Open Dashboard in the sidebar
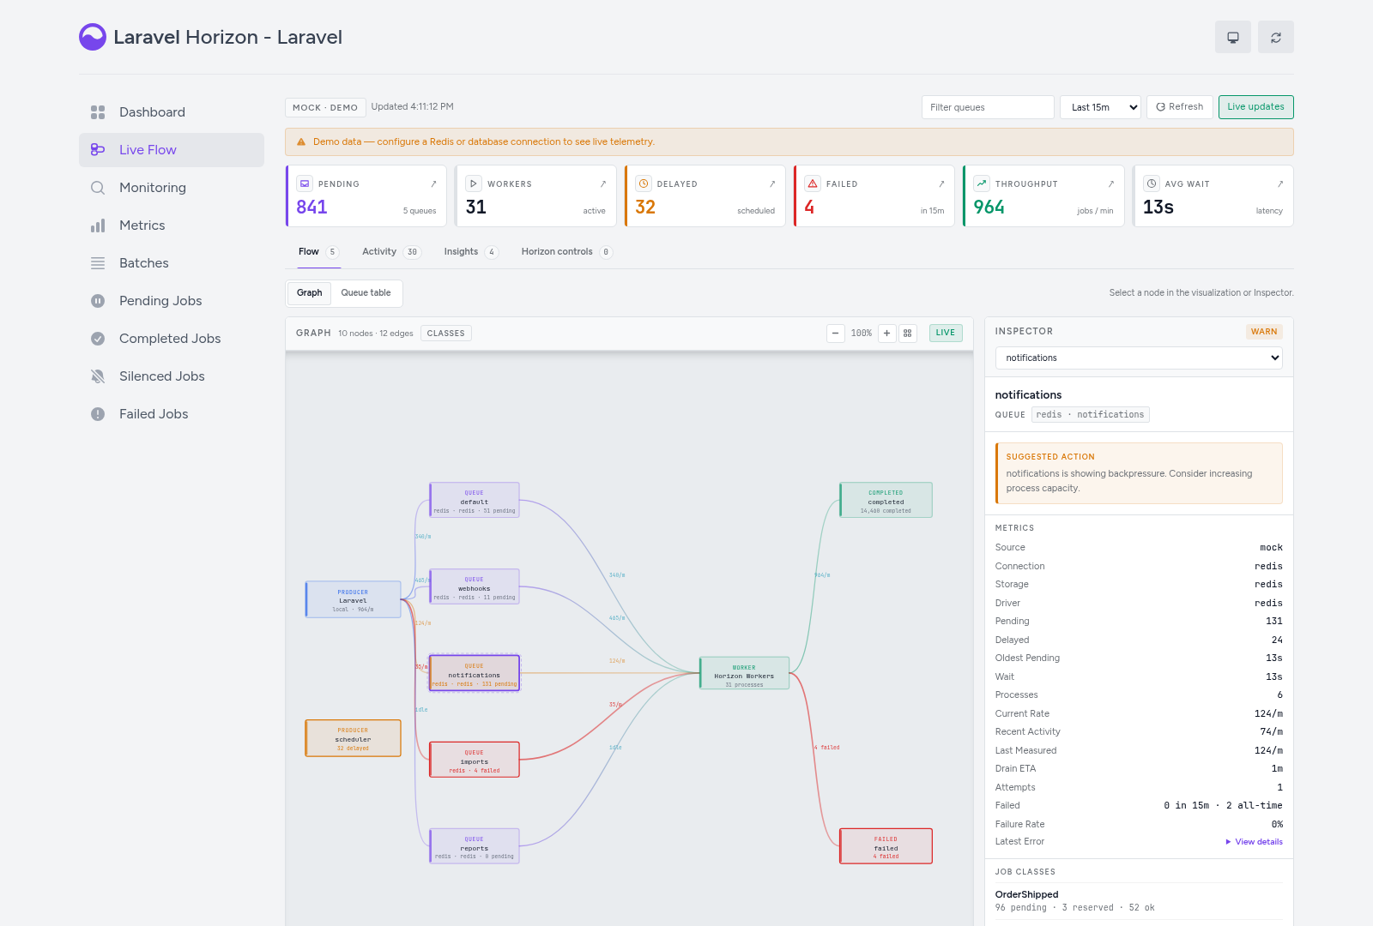1373x926 pixels. [172, 112]
